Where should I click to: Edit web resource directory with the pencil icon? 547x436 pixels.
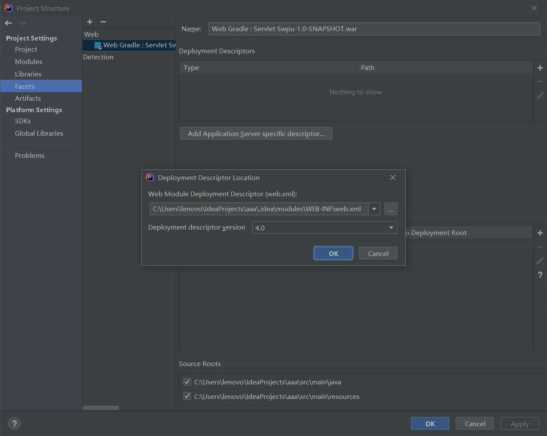(x=540, y=261)
